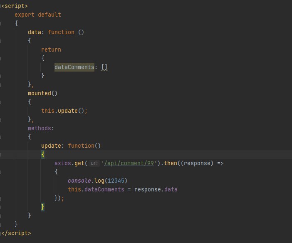Click 'function' keyword on the update line
Screen dimensions: 292x243
81,146
